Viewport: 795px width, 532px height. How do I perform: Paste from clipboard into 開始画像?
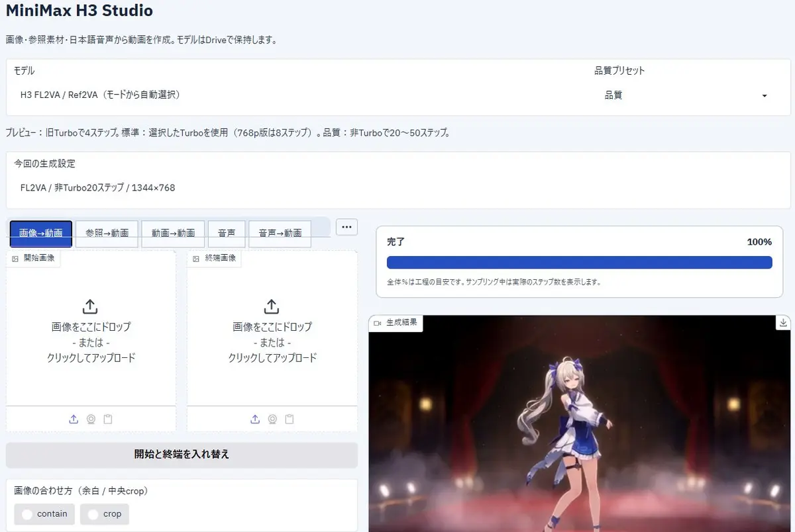coord(108,419)
